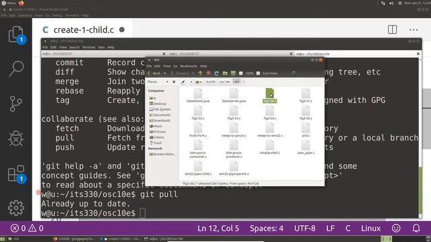The width and height of the screenshot is (431, 242).
Task: Select the fig3-30.c file icon
Action: [x=269, y=93]
